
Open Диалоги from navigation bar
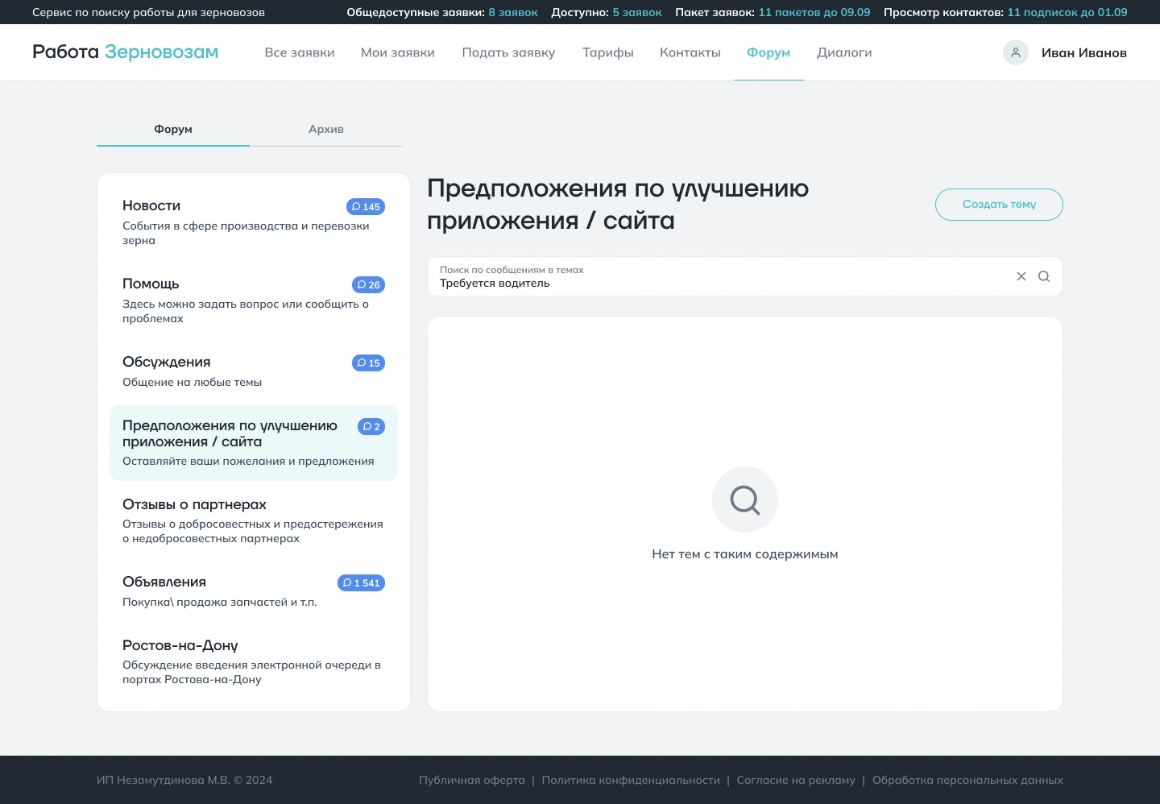[844, 52]
